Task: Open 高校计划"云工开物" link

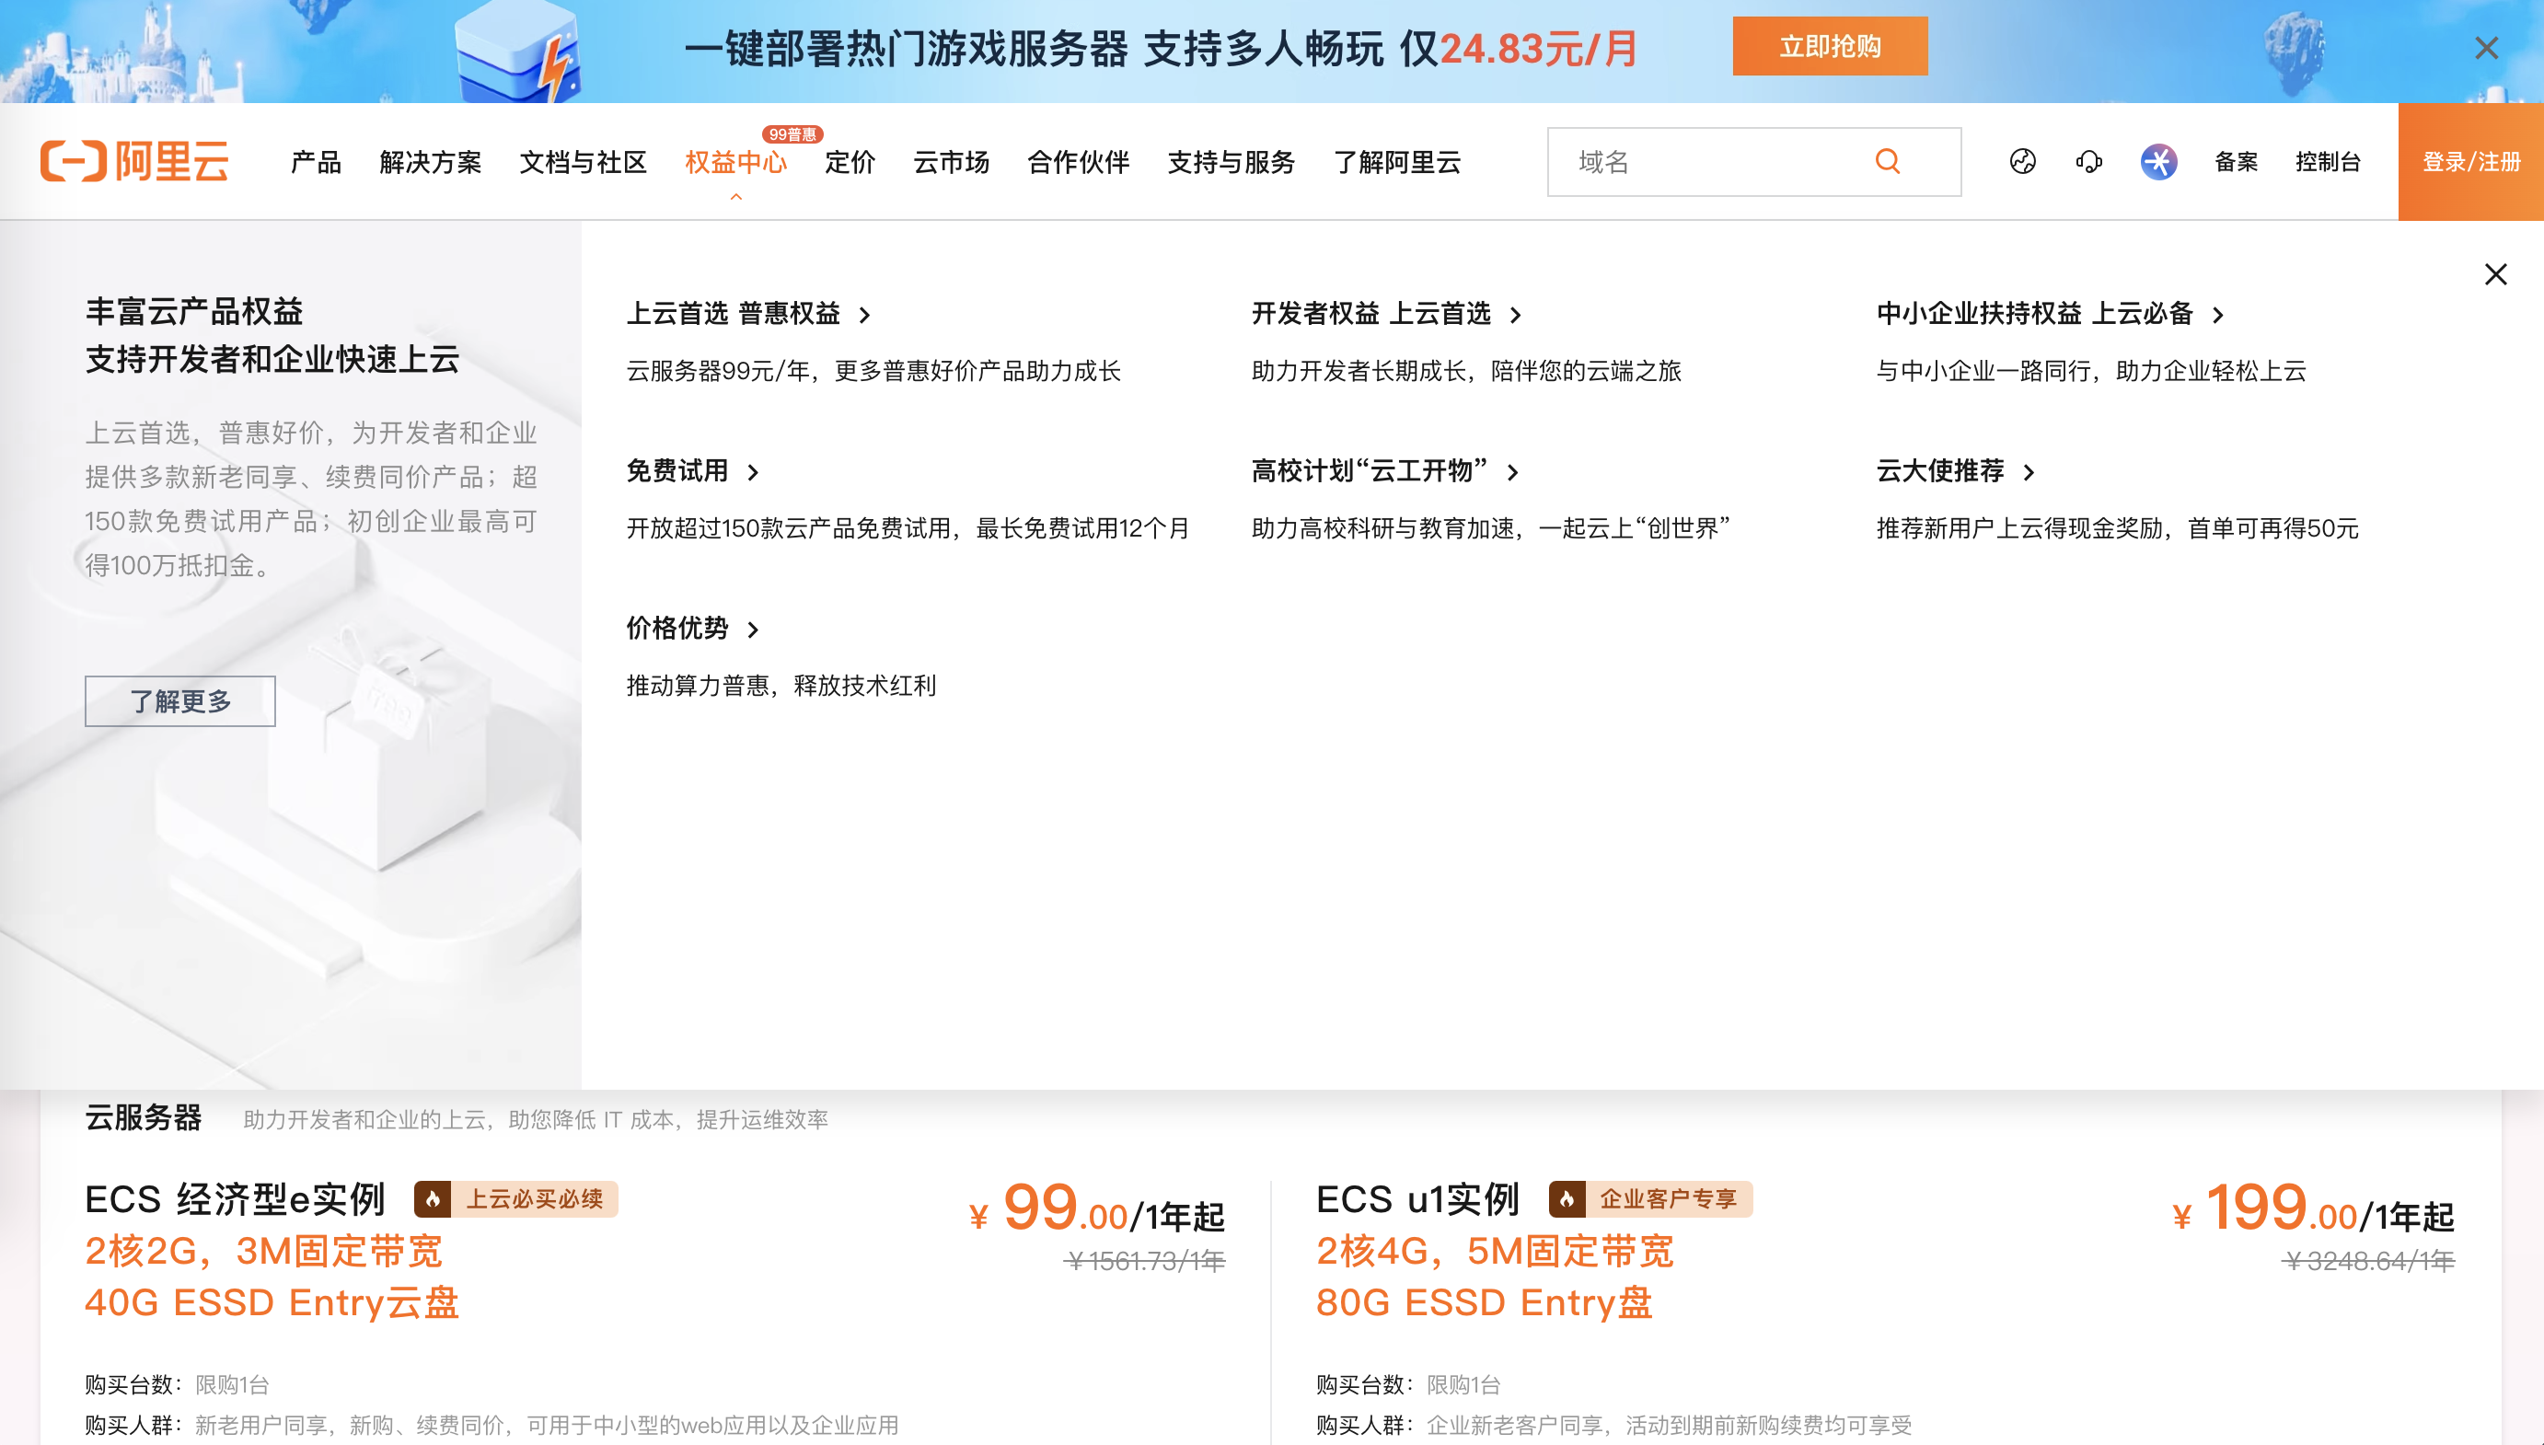Action: point(1370,470)
